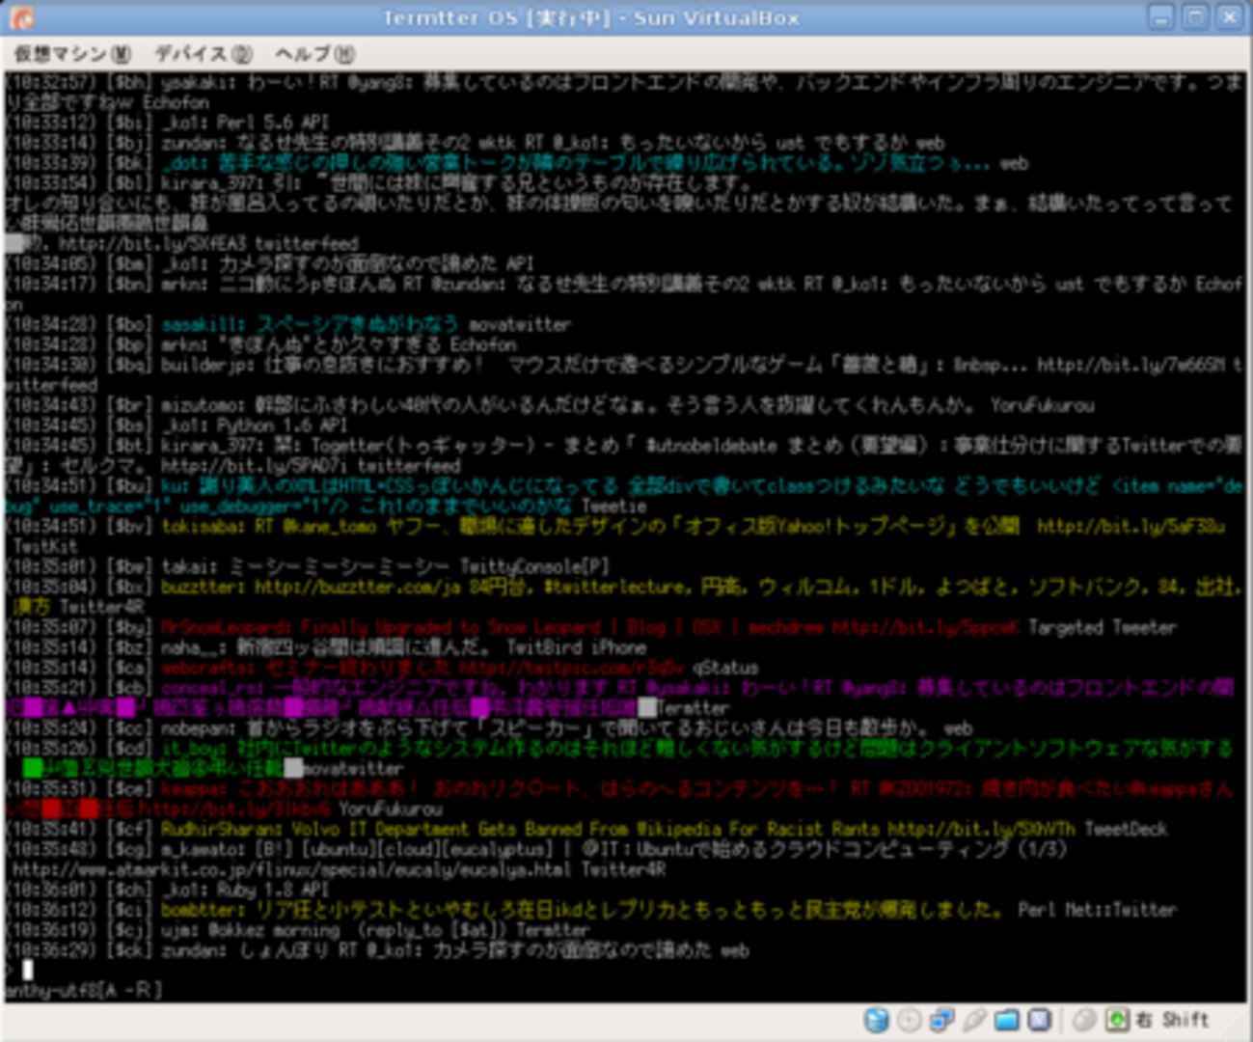Click the client name Tweetie
Screen dimensions: 1253x1042
tap(613, 506)
